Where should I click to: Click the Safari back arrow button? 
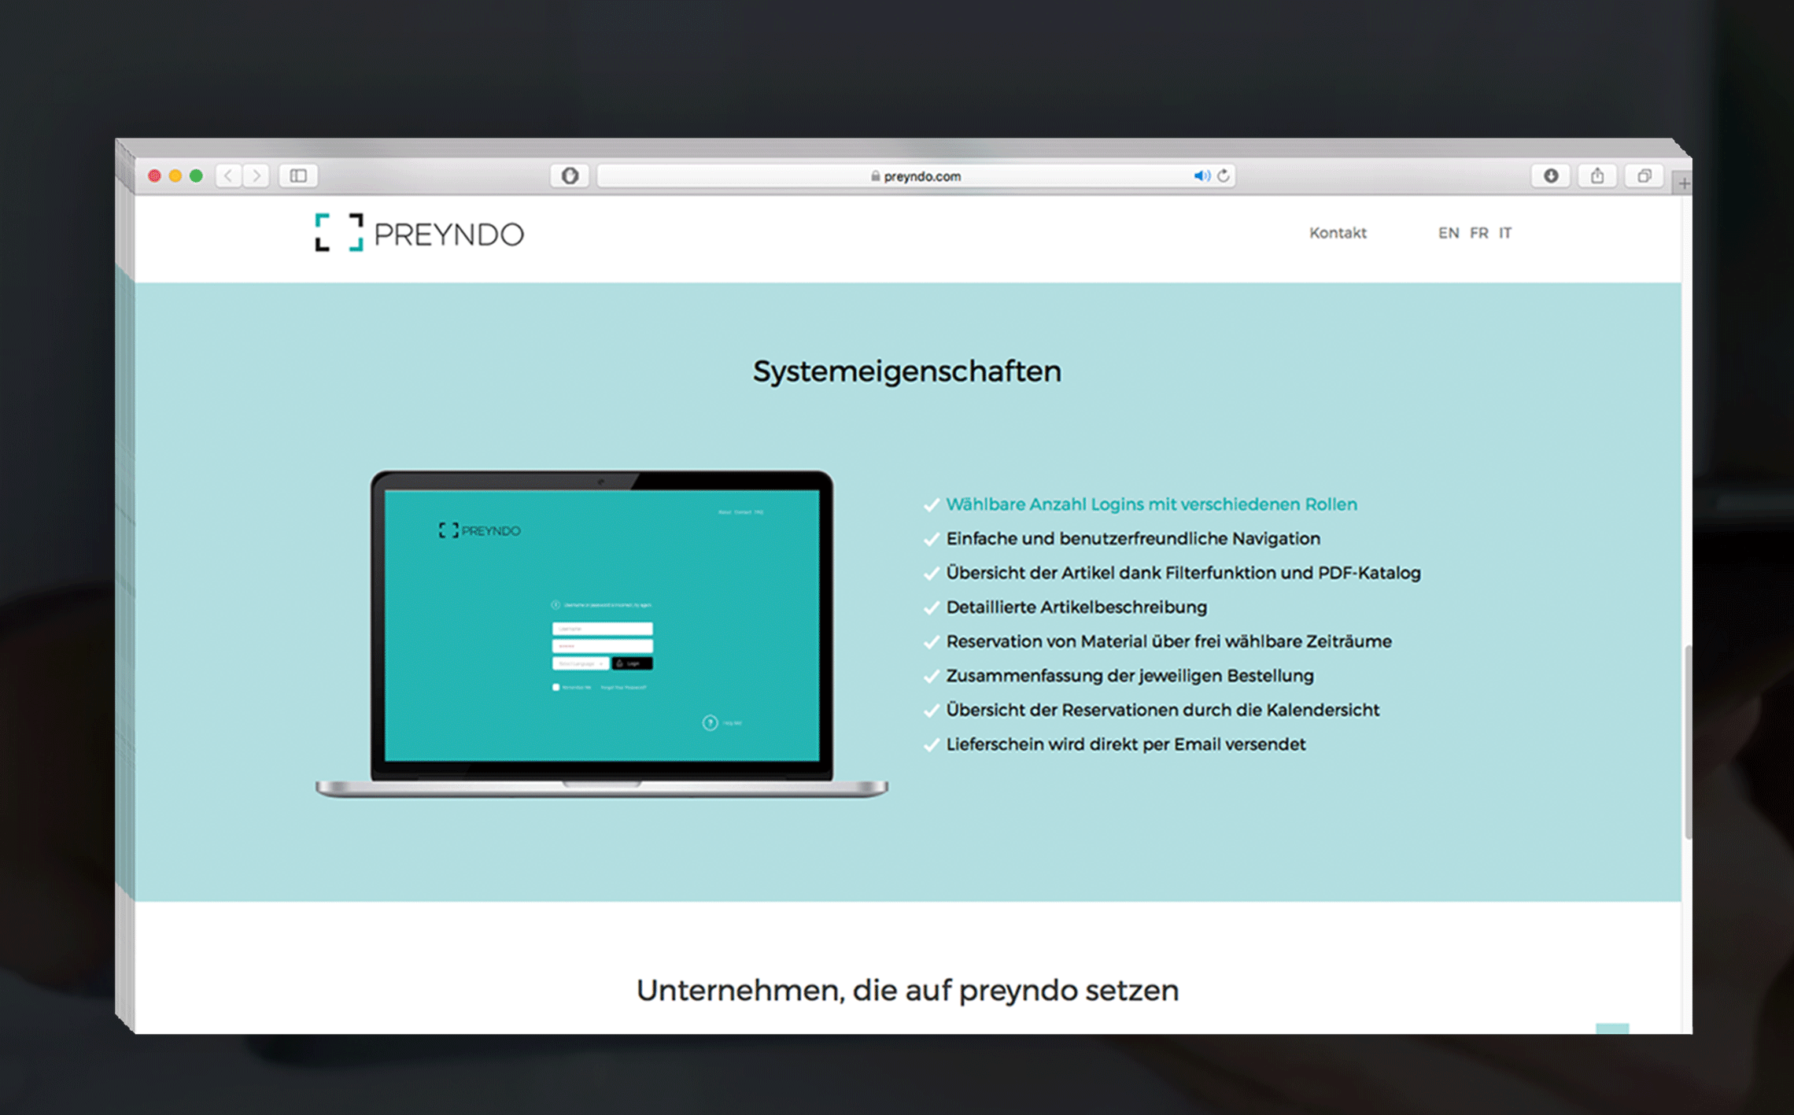[229, 175]
